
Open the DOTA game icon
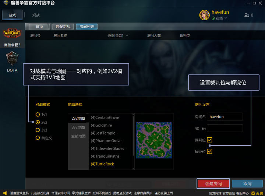pyautogui.click(x=12, y=59)
